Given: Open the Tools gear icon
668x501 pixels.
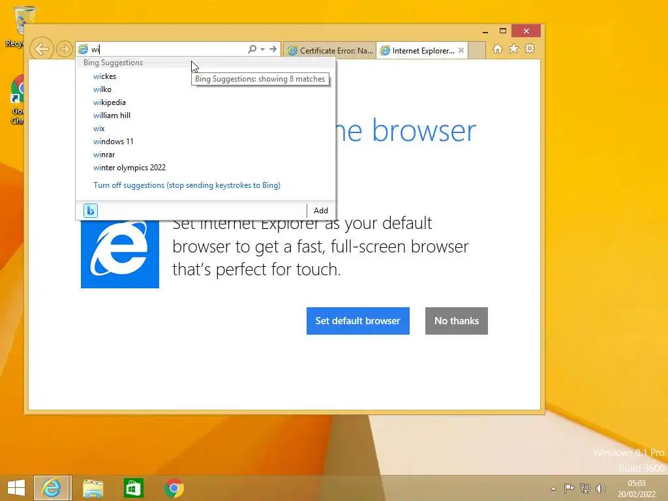Looking at the screenshot, I should pyautogui.click(x=530, y=48).
